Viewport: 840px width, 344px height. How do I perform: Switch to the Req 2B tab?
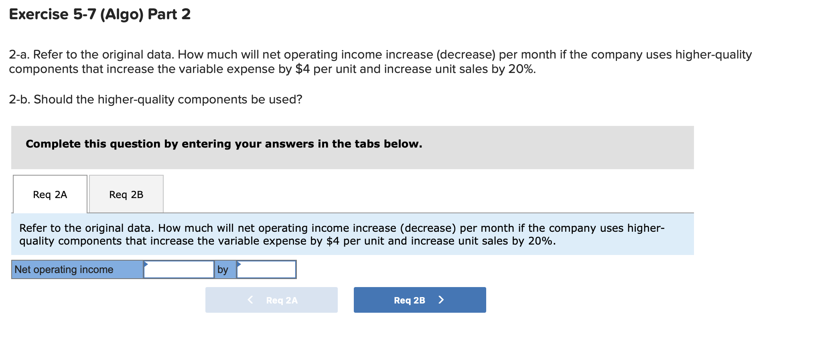pyautogui.click(x=126, y=194)
